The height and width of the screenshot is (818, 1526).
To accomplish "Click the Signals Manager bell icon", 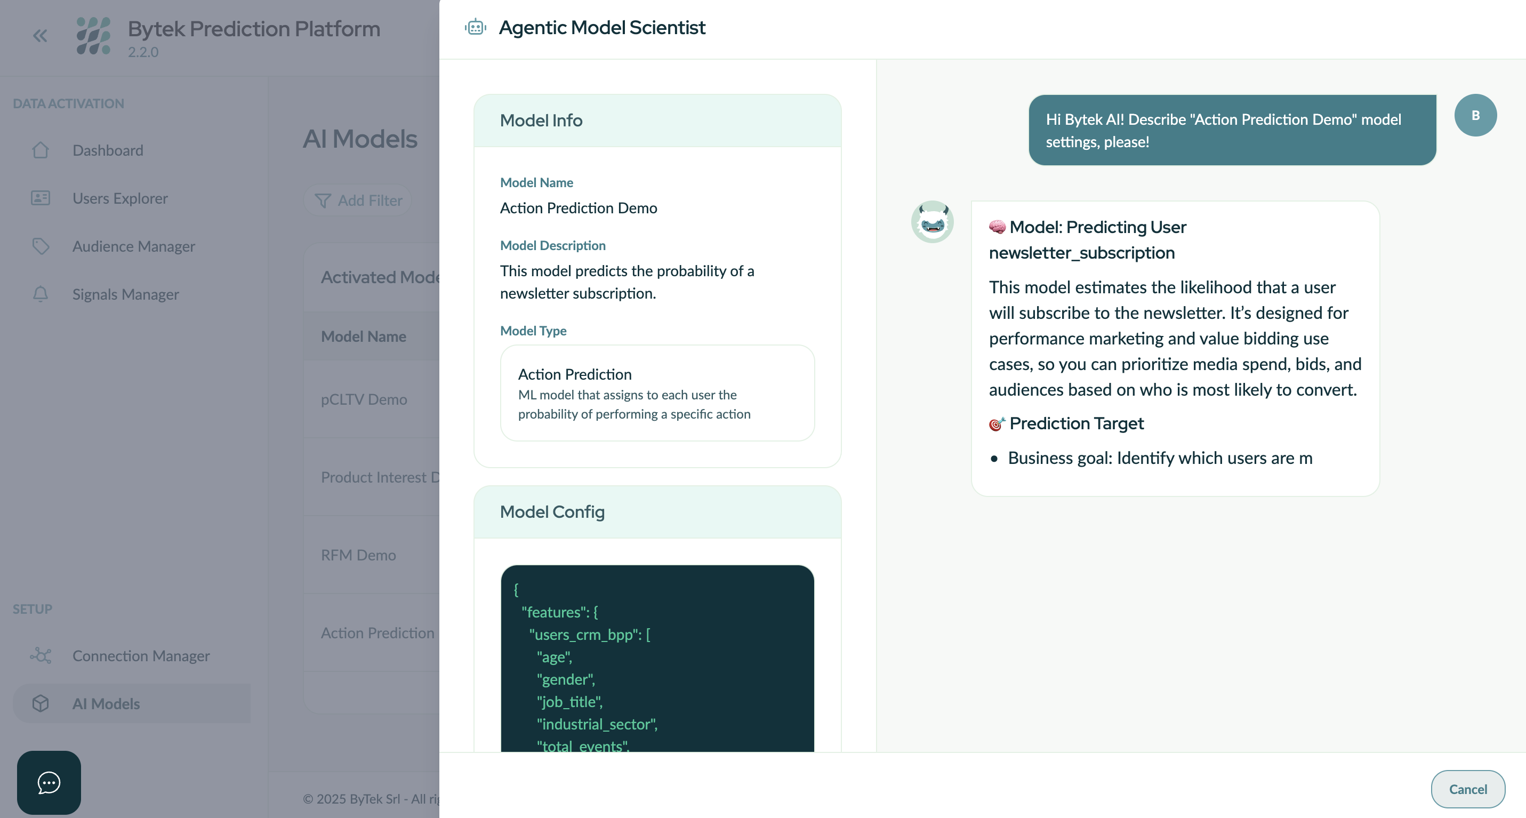I will 41,294.
